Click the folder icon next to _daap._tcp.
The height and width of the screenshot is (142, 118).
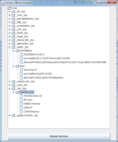(13, 37)
